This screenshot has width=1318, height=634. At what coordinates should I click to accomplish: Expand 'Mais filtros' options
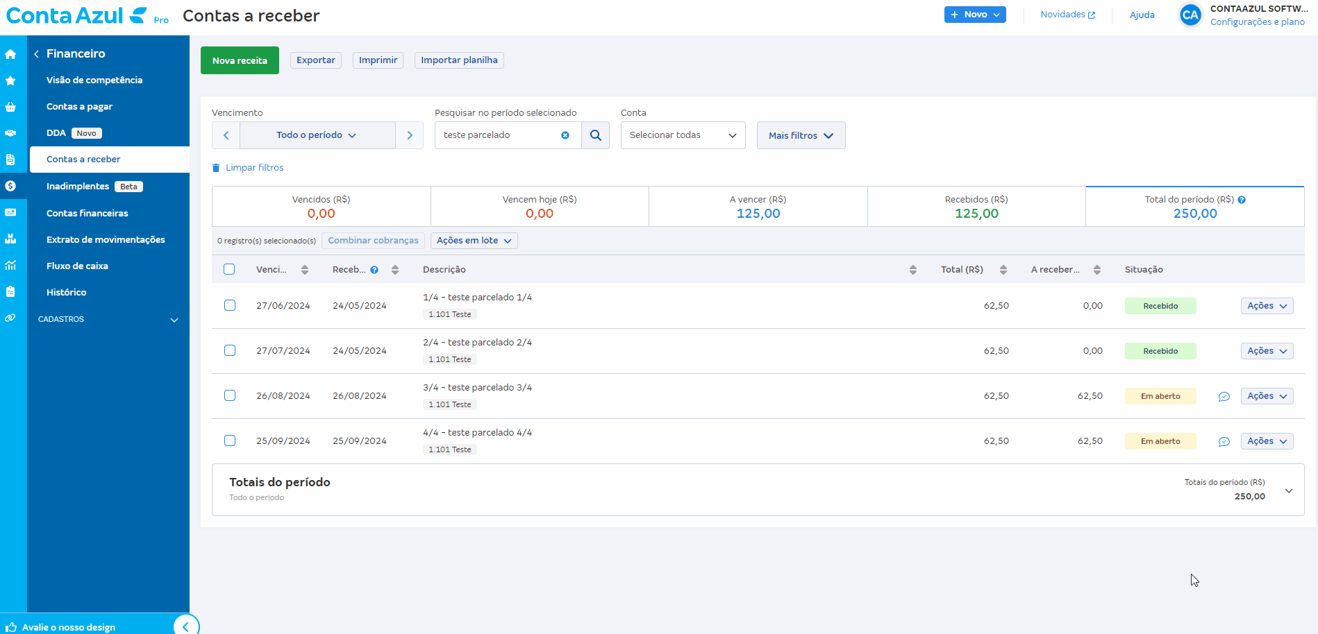tap(801, 135)
